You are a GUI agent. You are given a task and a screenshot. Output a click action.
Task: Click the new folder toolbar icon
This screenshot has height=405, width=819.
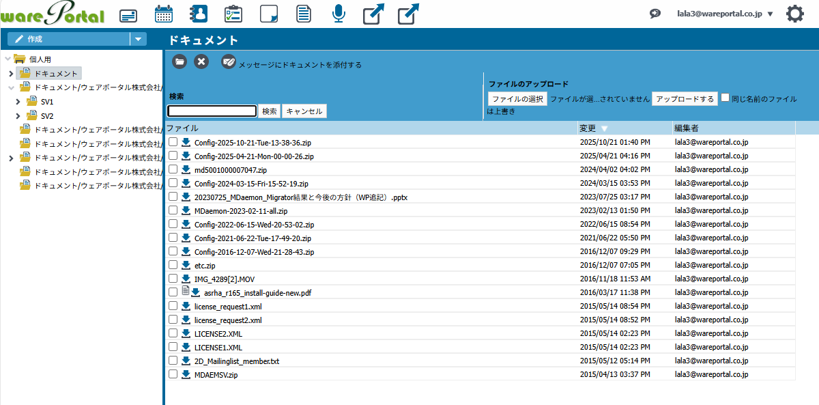[x=179, y=61]
